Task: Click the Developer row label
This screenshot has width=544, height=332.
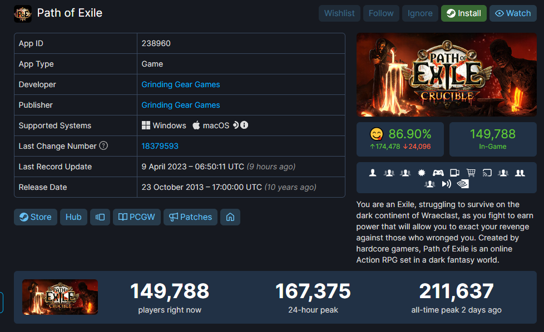Action: [37, 84]
